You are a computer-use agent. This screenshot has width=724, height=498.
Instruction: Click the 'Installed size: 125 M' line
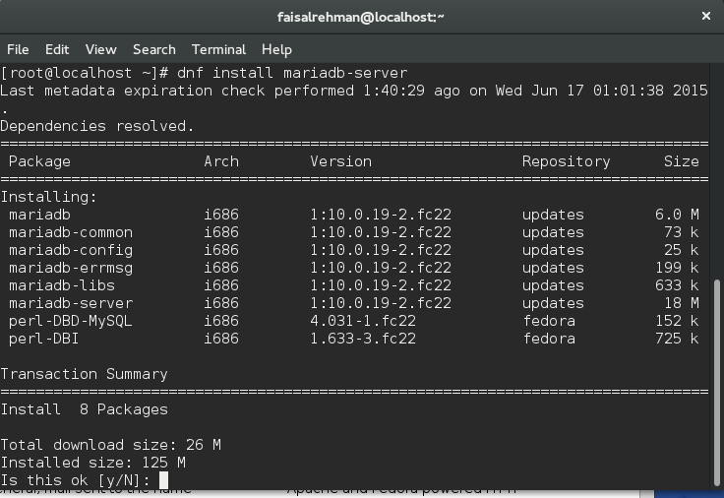point(92,463)
